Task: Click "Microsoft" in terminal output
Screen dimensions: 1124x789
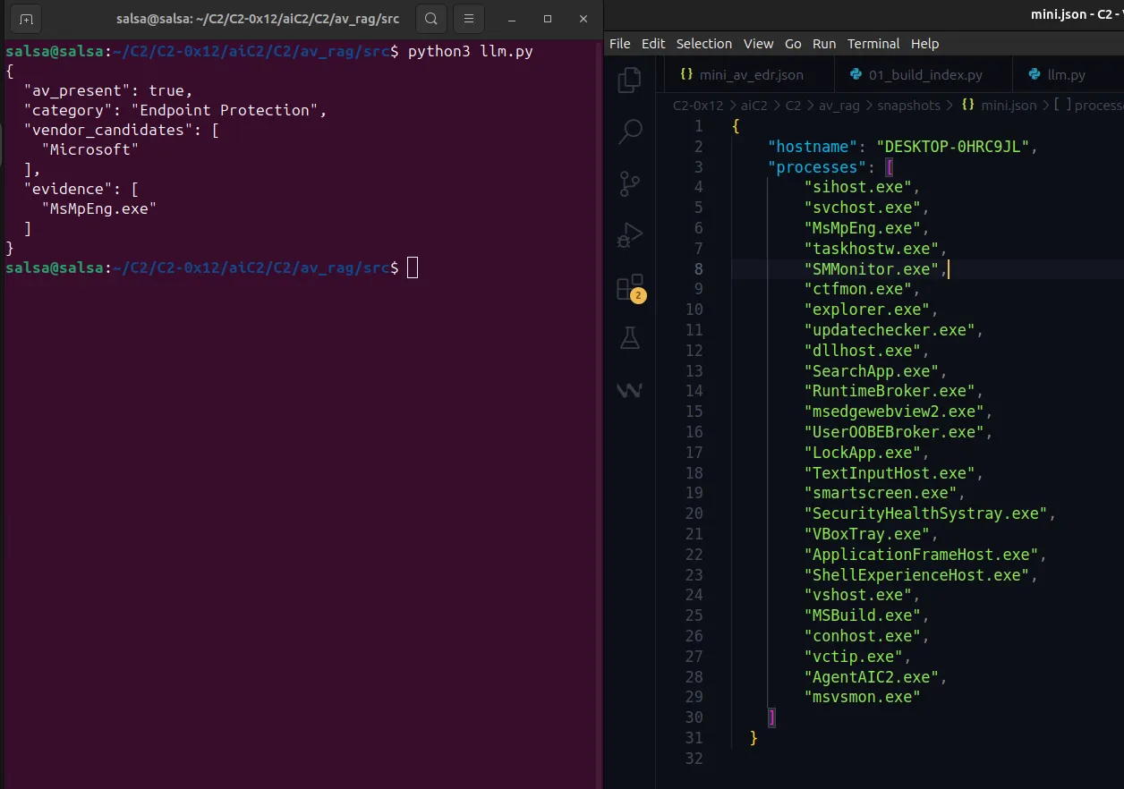Action: pyautogui.click(x=90, y=149)
